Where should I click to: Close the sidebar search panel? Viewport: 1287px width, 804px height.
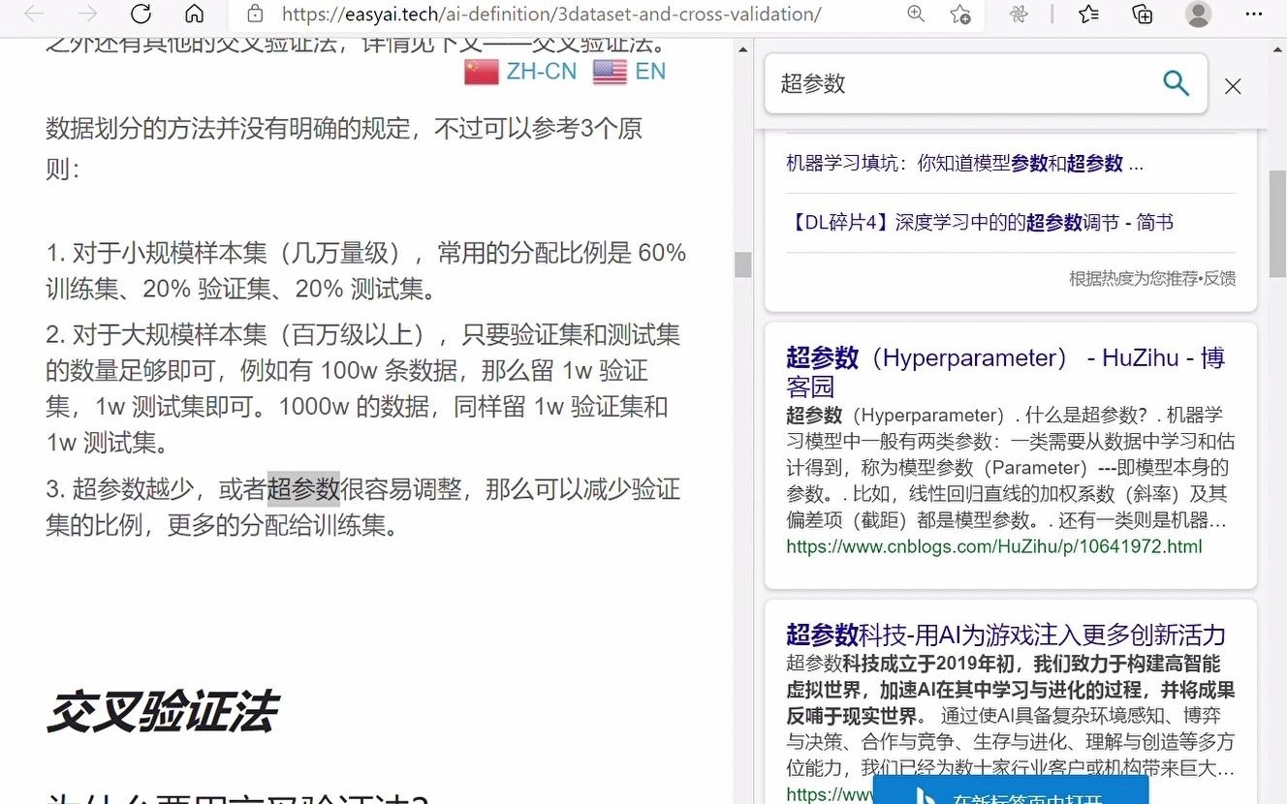pyautogui.click(x=1233, y=86)
